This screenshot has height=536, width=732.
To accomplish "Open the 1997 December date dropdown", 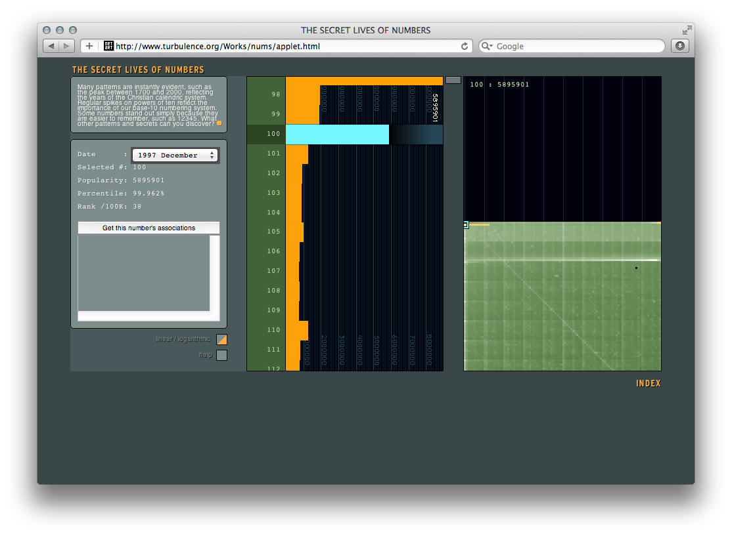I will (175, 155).
